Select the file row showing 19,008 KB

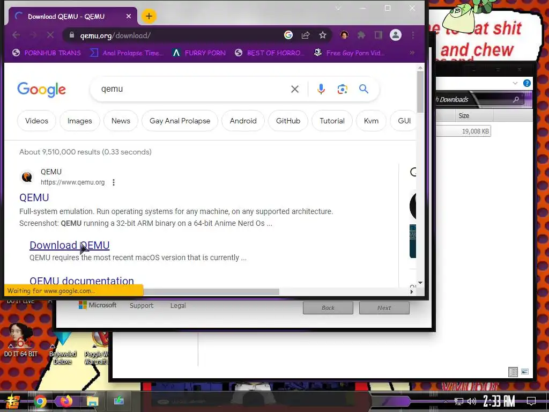click(463, 131)
